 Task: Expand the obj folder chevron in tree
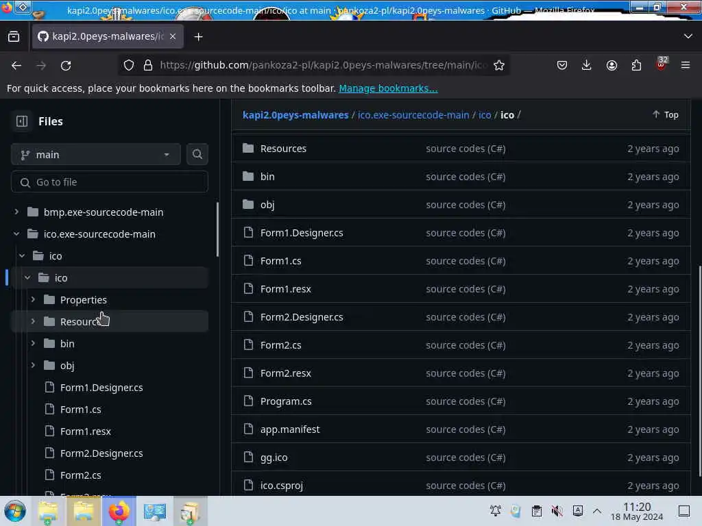point(33,365)
